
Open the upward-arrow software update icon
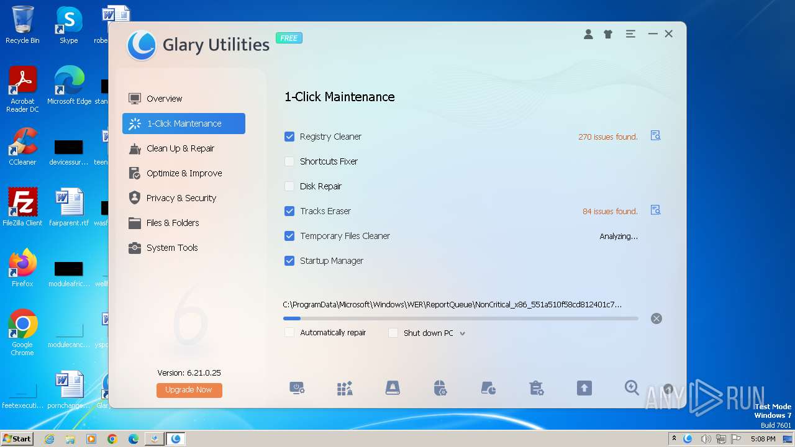(x=584, y=389)
